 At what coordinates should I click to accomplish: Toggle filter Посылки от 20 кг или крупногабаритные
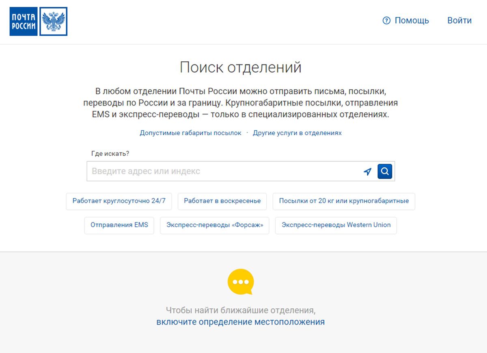click(x=344, y=201)
